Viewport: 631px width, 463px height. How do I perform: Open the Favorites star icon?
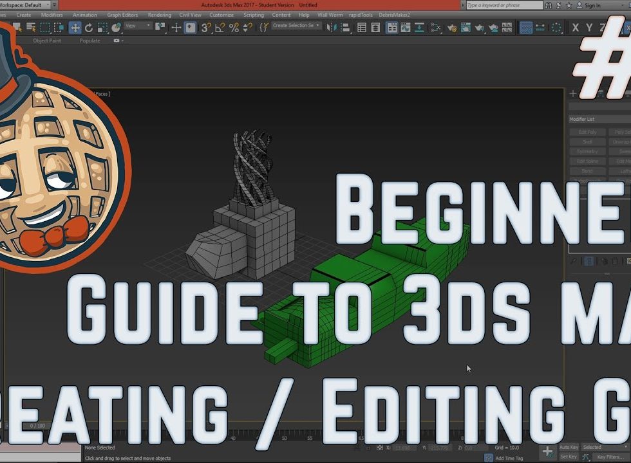point(569,5)
